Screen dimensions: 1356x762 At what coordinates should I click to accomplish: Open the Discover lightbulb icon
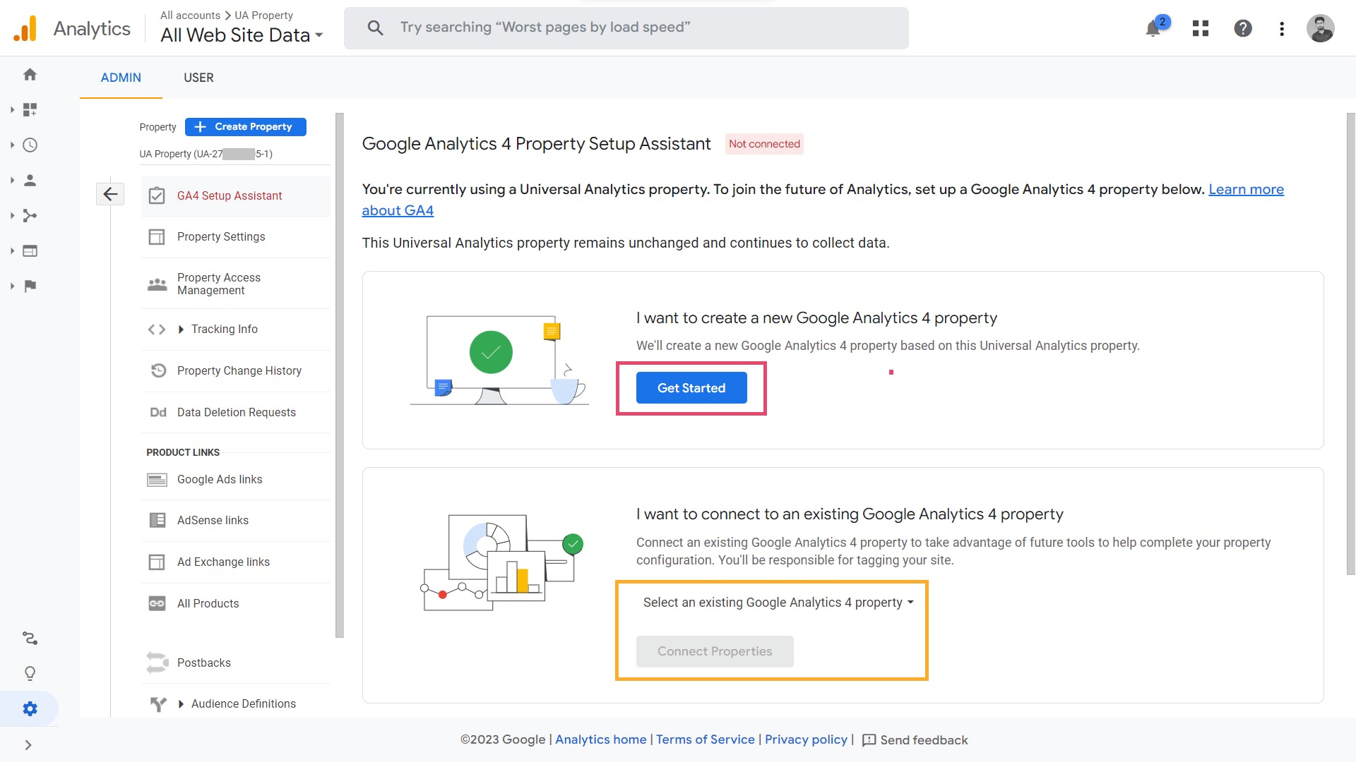(x=30, y=673)
